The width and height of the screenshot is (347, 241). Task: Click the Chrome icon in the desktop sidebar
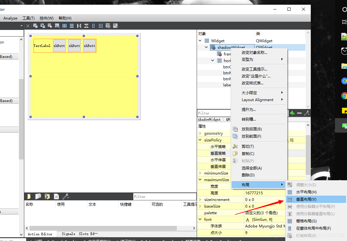coord(344,96)
